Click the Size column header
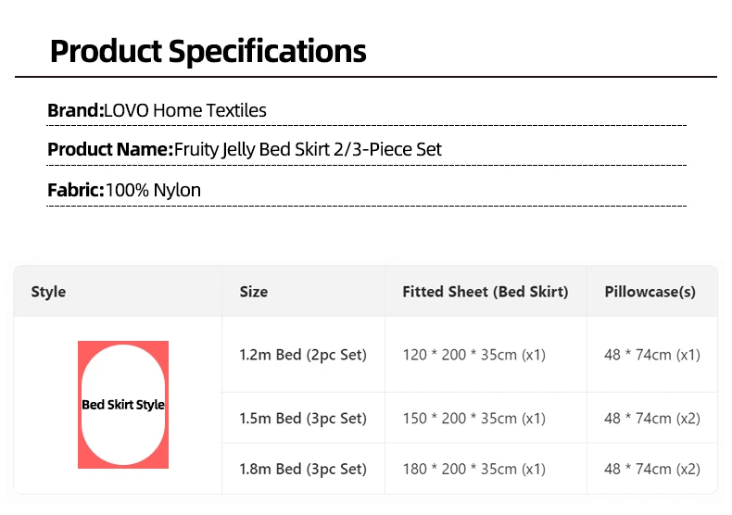Image resolution: width=732 pixels, height=515 pixels. click(254, 292)
